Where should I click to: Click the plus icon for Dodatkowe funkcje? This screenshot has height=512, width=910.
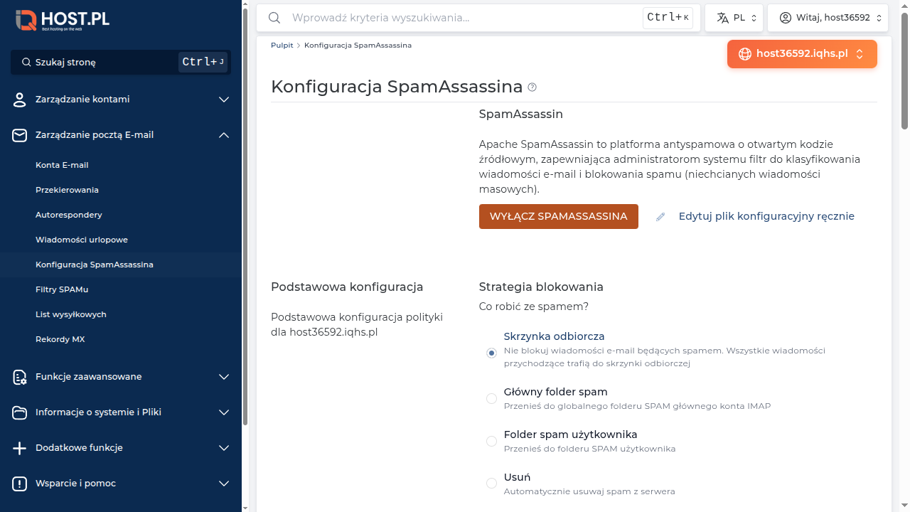[x=20, y=448]
